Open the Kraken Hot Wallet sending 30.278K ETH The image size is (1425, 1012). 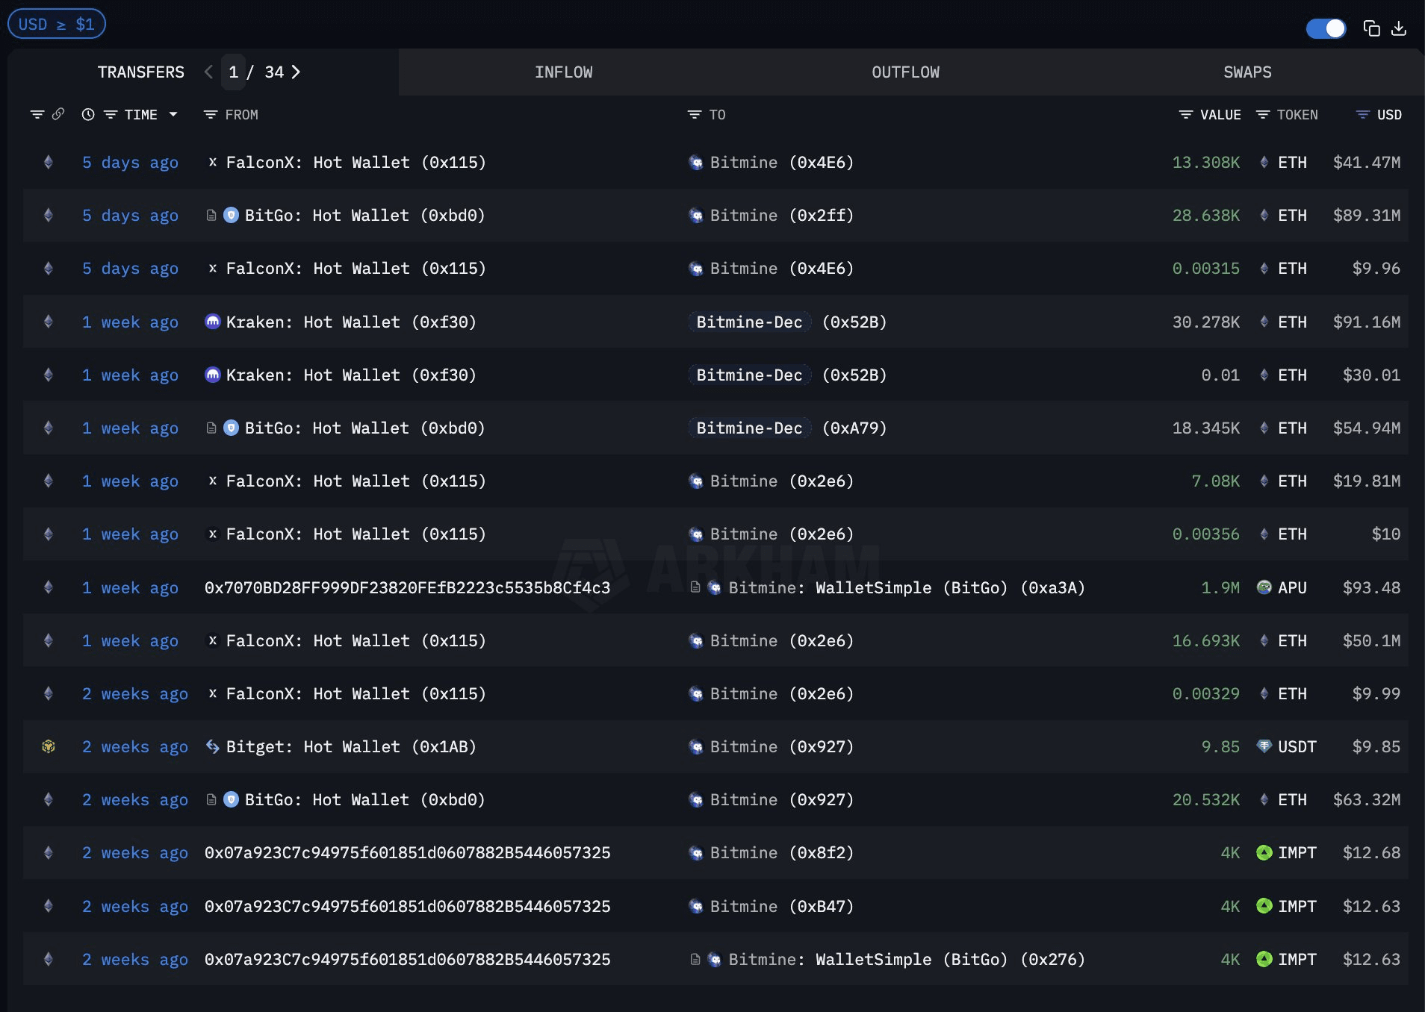tap(350, 322)
